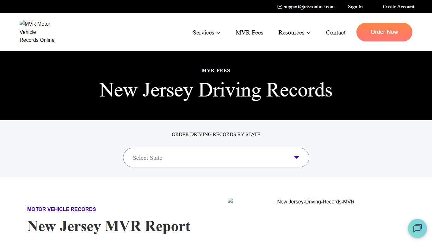Click the MOTOR VEHICLE RECORDS text
The image size is (432, 243).
(x=61, y=209)
